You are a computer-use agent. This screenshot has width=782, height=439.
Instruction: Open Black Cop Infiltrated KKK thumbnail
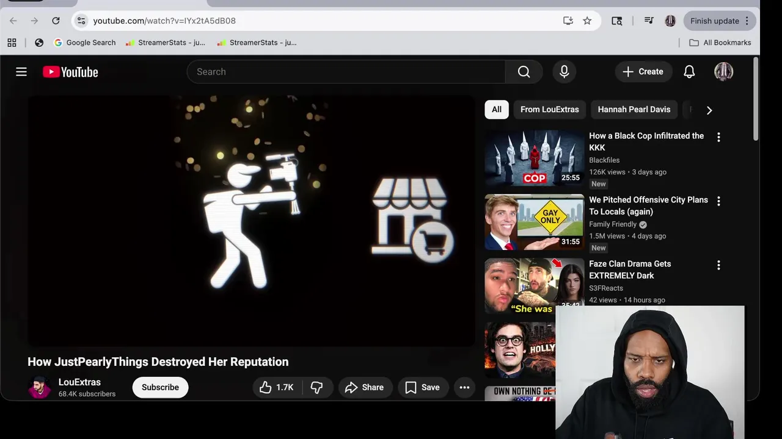click(x=535, y=158)
